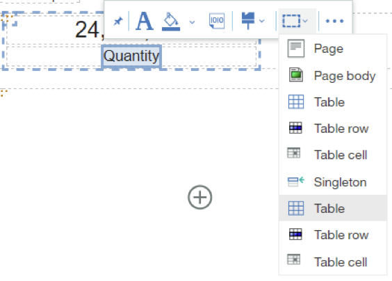Open the More options ellipsis

[x=334, y=21]
